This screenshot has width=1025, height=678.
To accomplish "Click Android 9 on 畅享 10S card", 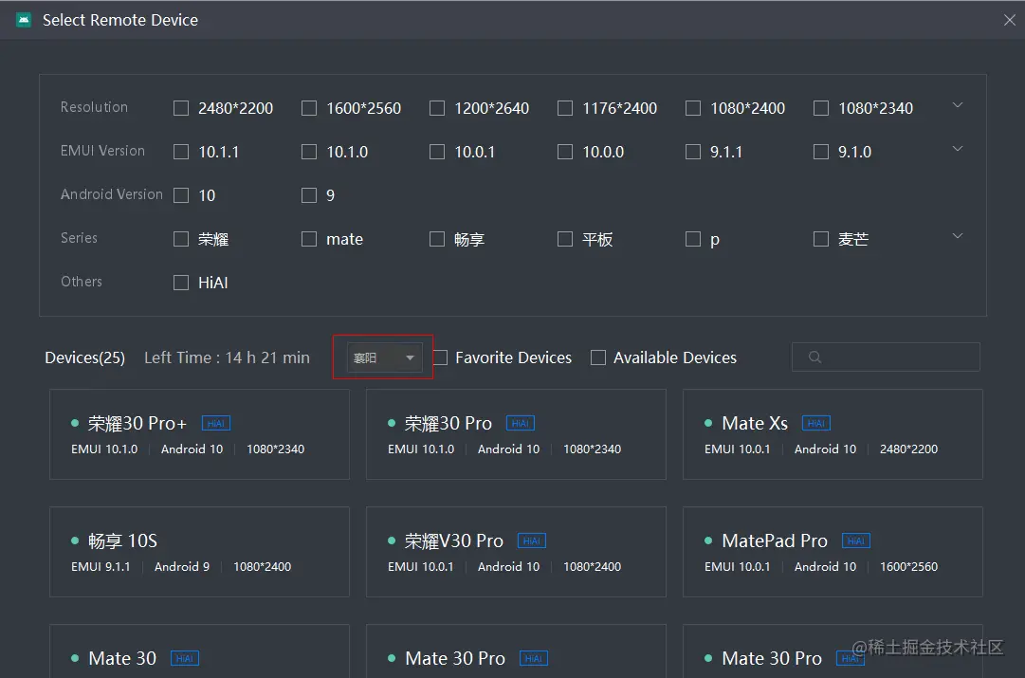I will tap(182, 567).
